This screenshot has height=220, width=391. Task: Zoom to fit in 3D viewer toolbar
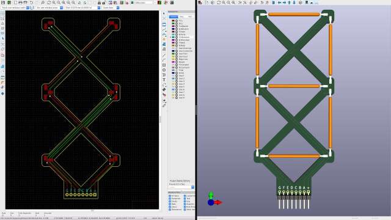pyautogui.click(x=233, y=2)
